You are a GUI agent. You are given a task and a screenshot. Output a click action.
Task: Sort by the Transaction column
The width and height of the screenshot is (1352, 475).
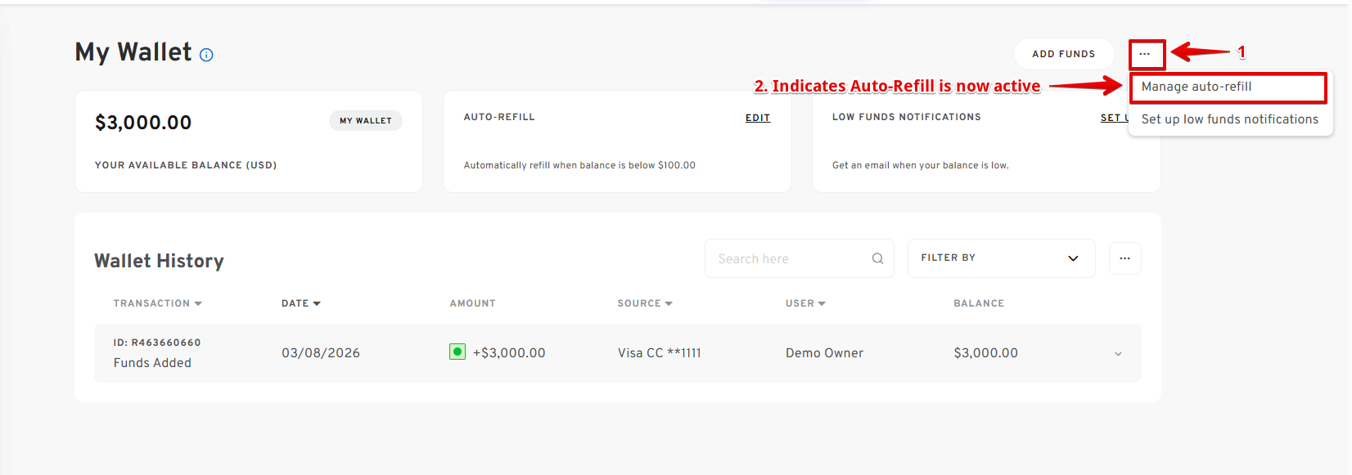pyautogui.click(x=157, y=303)
